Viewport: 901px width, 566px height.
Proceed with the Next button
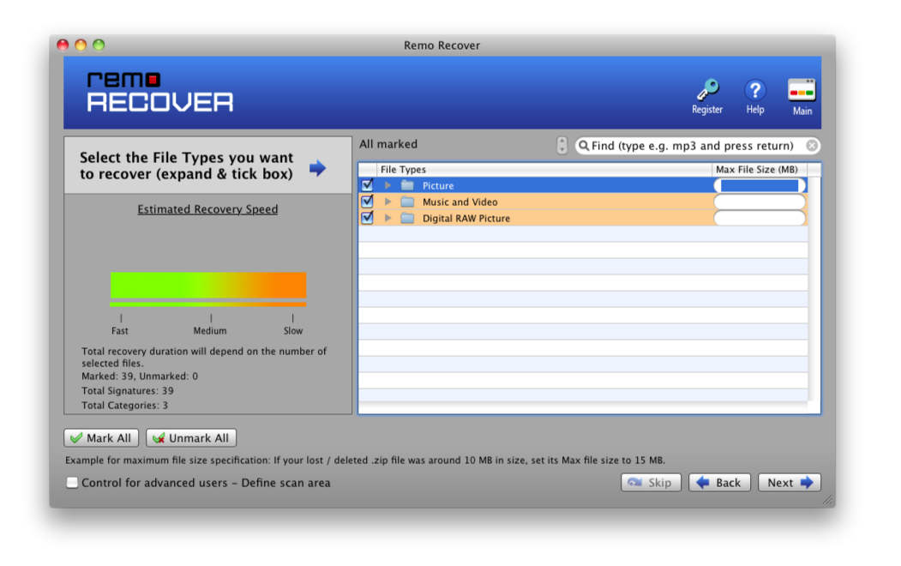790,483
